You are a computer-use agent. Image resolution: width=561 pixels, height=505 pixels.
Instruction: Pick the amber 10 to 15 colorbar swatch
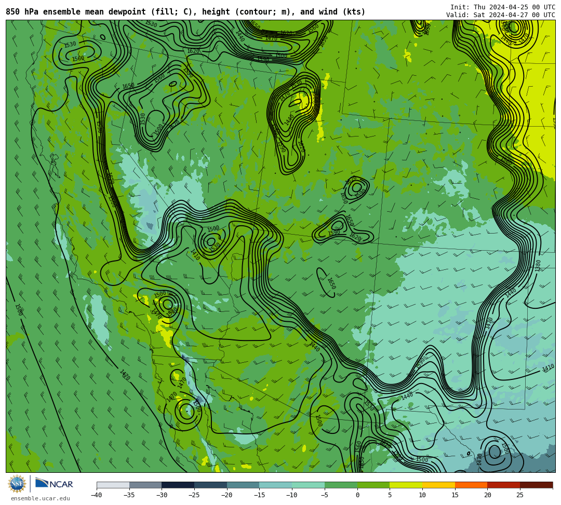(x=438, y=485)
